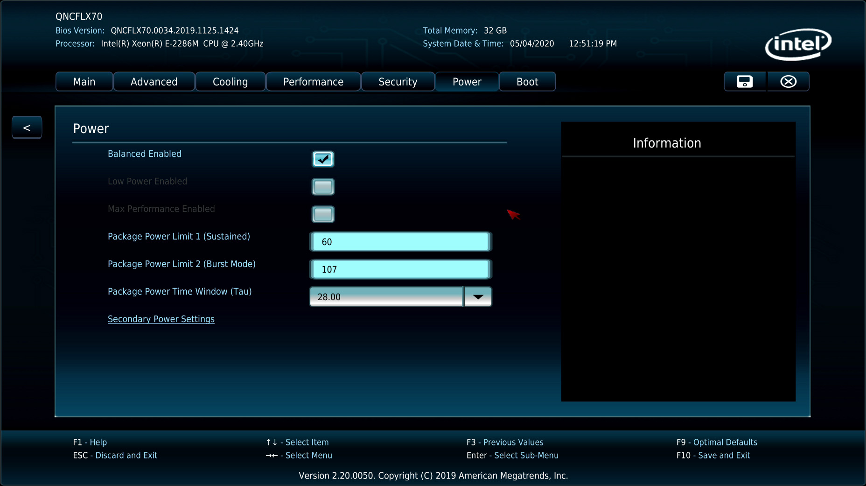Uncheck the Balanced Enabled checkbox
This screenshot has height=486, width=866.
pos(323,159)
